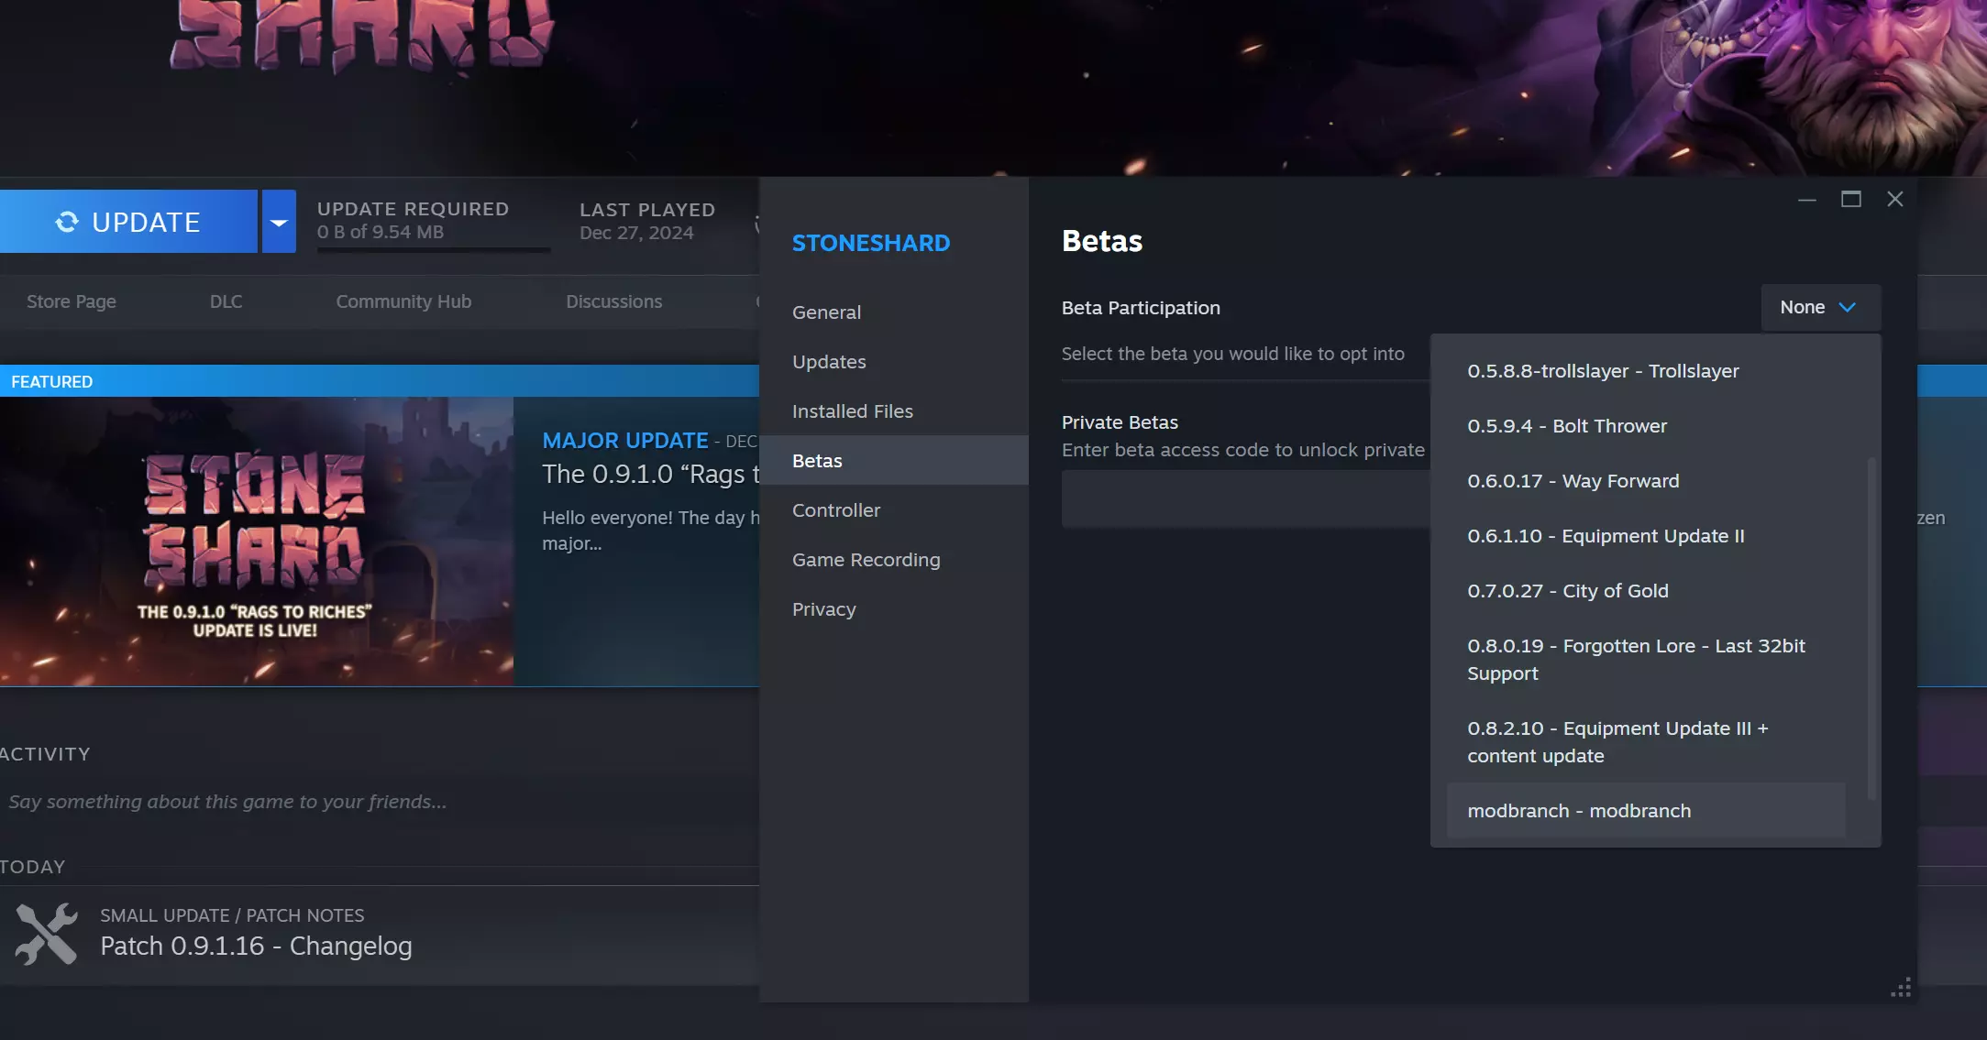Open the General settings tab
Image resolution: width=1987 pixels, height=1040 pixels.
tap(826, 312)
